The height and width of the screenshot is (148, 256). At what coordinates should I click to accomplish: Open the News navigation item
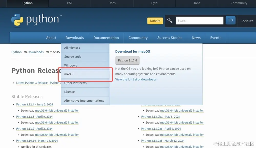click(x=196, y=38)
